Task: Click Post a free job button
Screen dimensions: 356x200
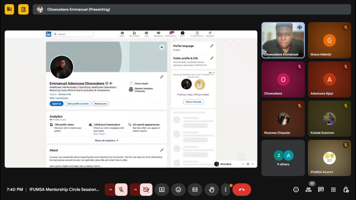Action: tap(193, 102)
